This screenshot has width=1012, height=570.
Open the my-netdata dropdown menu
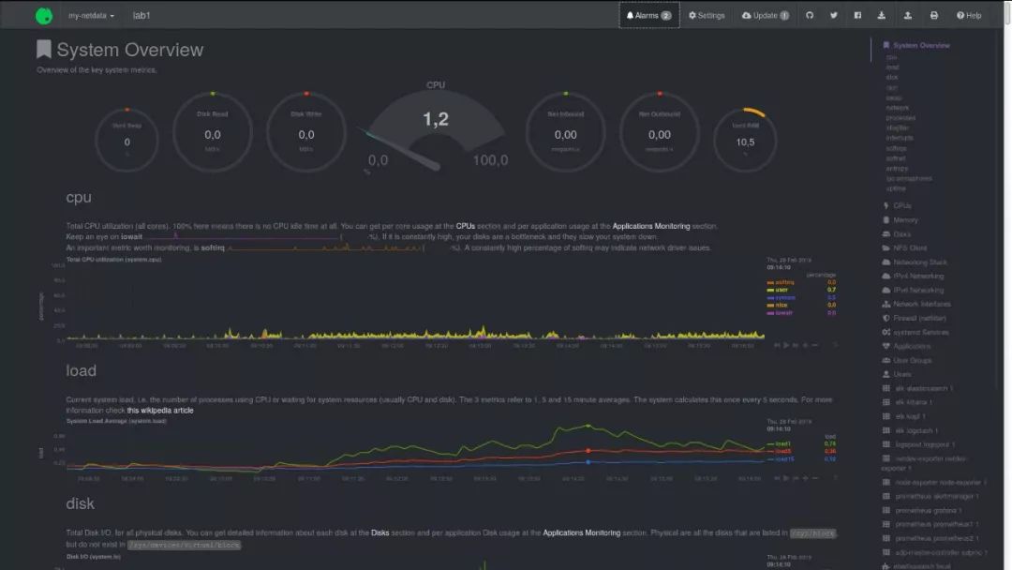point(91,16)
